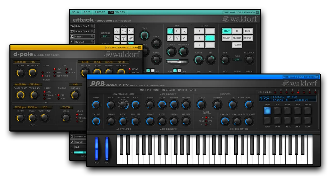Select the Hohner Tom 3 slot in Attack
The height and width of the screenshot is (177, 330).
82,26
